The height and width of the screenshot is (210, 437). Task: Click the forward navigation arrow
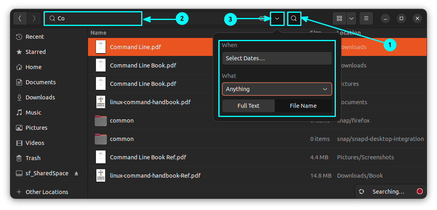tap(34, 18)
